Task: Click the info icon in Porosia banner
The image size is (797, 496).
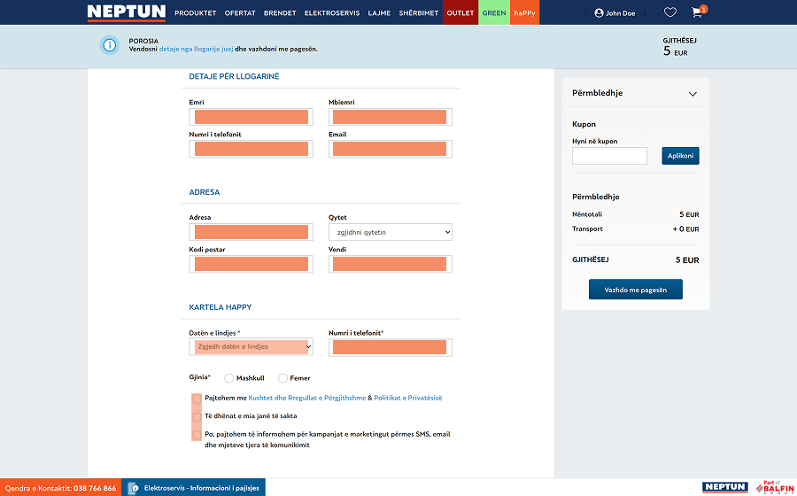Action: (110, 45)
